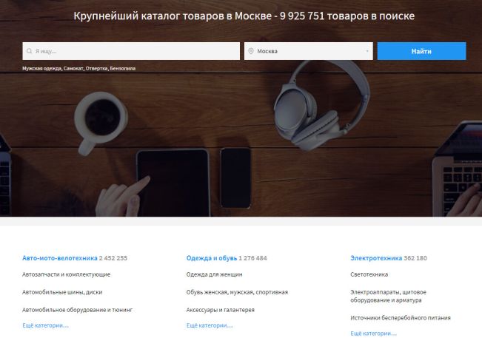Image resolution: width=482 pixels, height=338 pixels.
Task: Focus the 'Я ищу...' search input
Action: coord(131,51)
